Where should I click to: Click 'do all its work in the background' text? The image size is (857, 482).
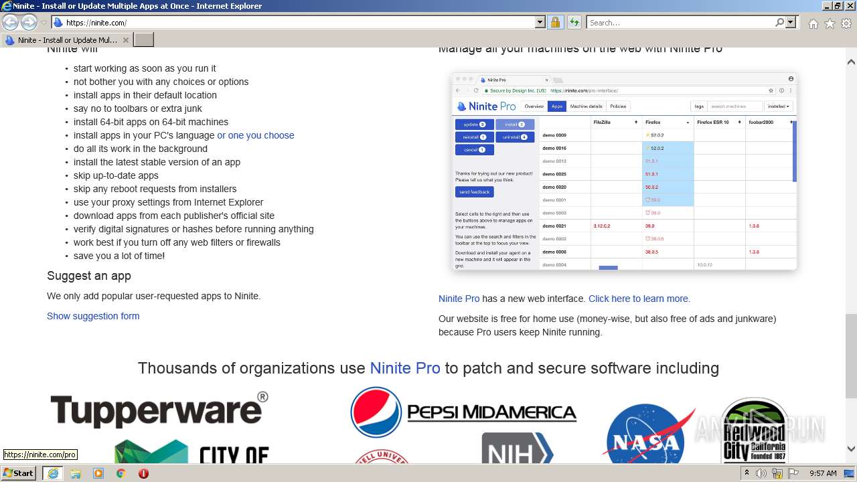pos(141,149)
